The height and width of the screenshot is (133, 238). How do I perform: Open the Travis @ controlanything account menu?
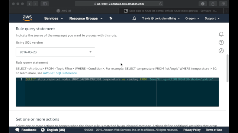coord(161,18)
